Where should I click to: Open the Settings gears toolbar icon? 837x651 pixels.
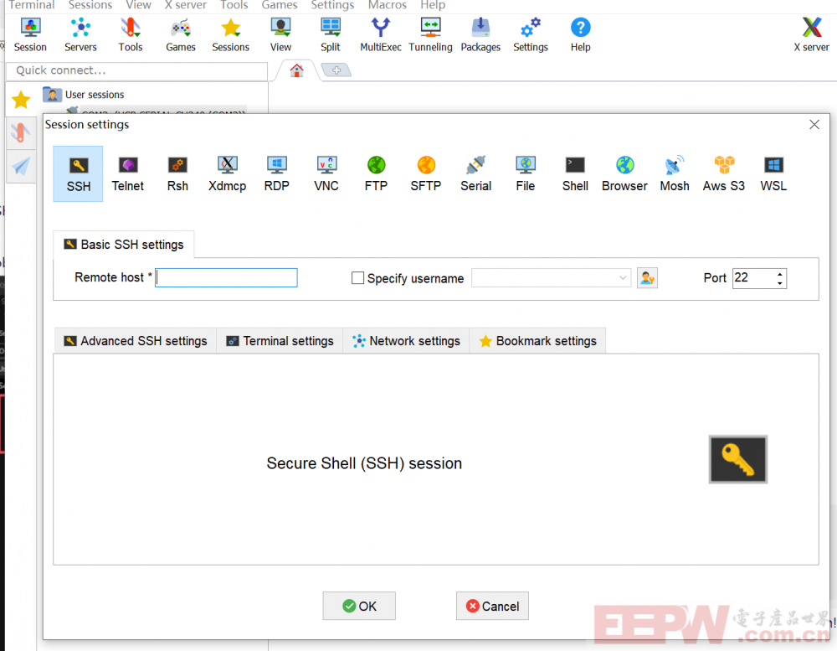531,34
